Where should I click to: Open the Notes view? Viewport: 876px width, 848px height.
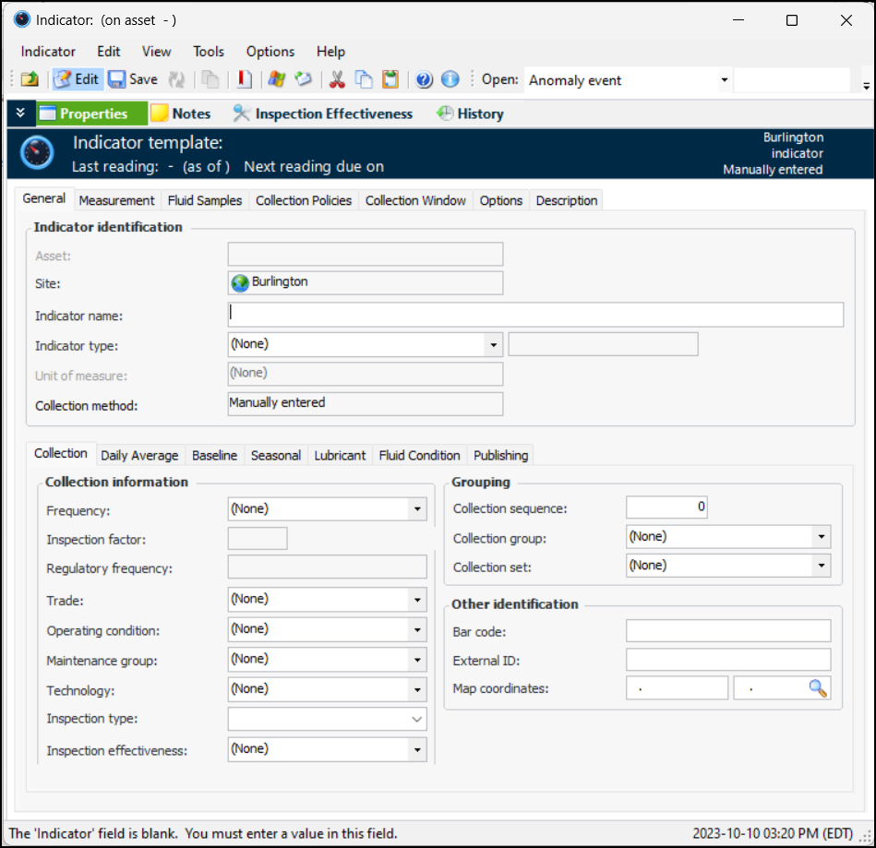181,113
